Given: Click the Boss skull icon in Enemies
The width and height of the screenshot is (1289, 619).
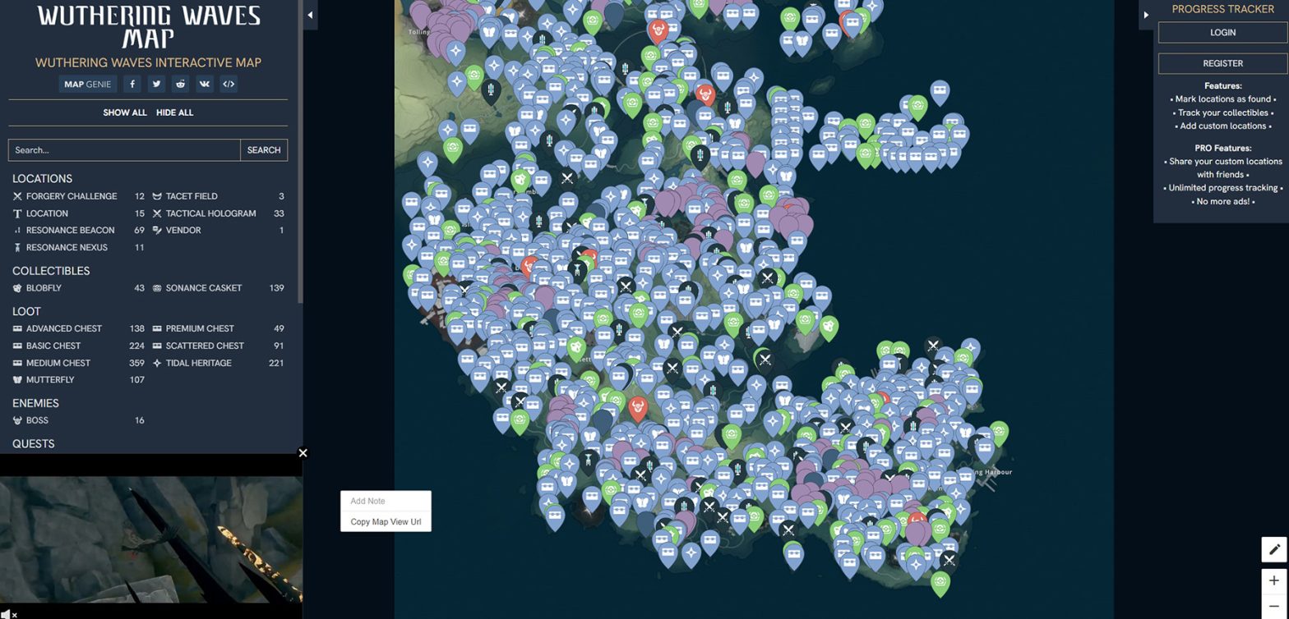Looking at the screenshot, I should pos(17,420).
